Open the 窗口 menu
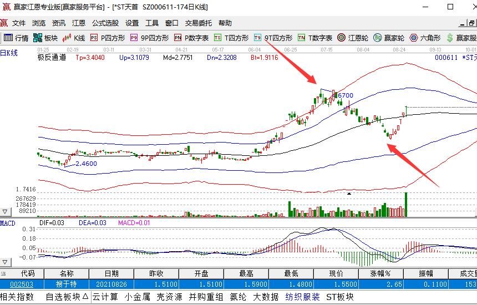The height and width of the screenshot is (305, 477). pyautogui.click(x=172, y=23)
